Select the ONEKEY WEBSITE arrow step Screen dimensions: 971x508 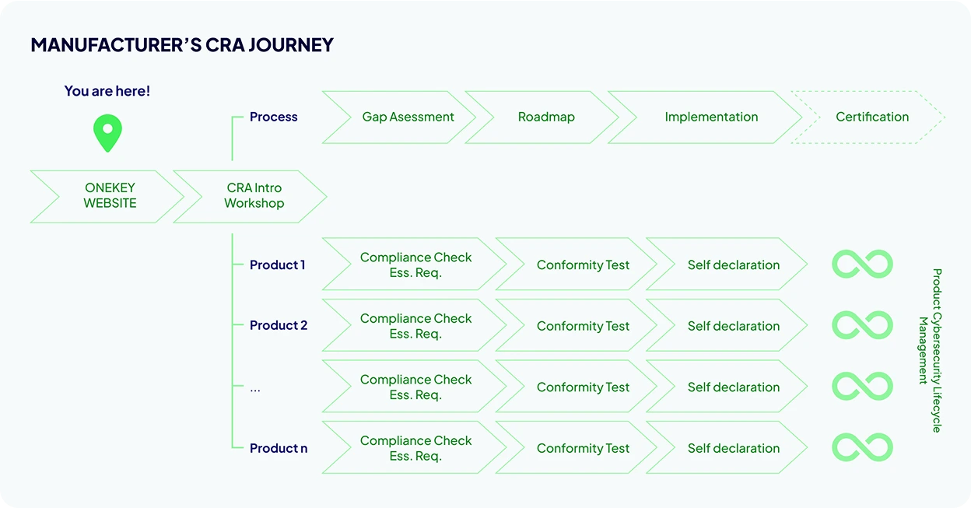pyautogui.click(x=107, y=196)
